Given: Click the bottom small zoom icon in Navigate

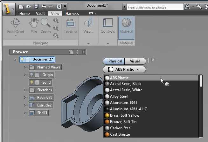Looking at the screenshot, I should tap(56, 35).
